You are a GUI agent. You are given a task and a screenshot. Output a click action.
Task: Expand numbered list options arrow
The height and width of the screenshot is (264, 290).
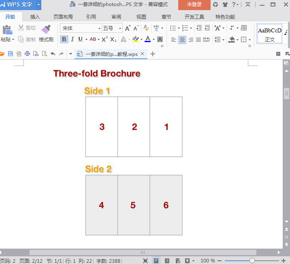pos(191,28)
